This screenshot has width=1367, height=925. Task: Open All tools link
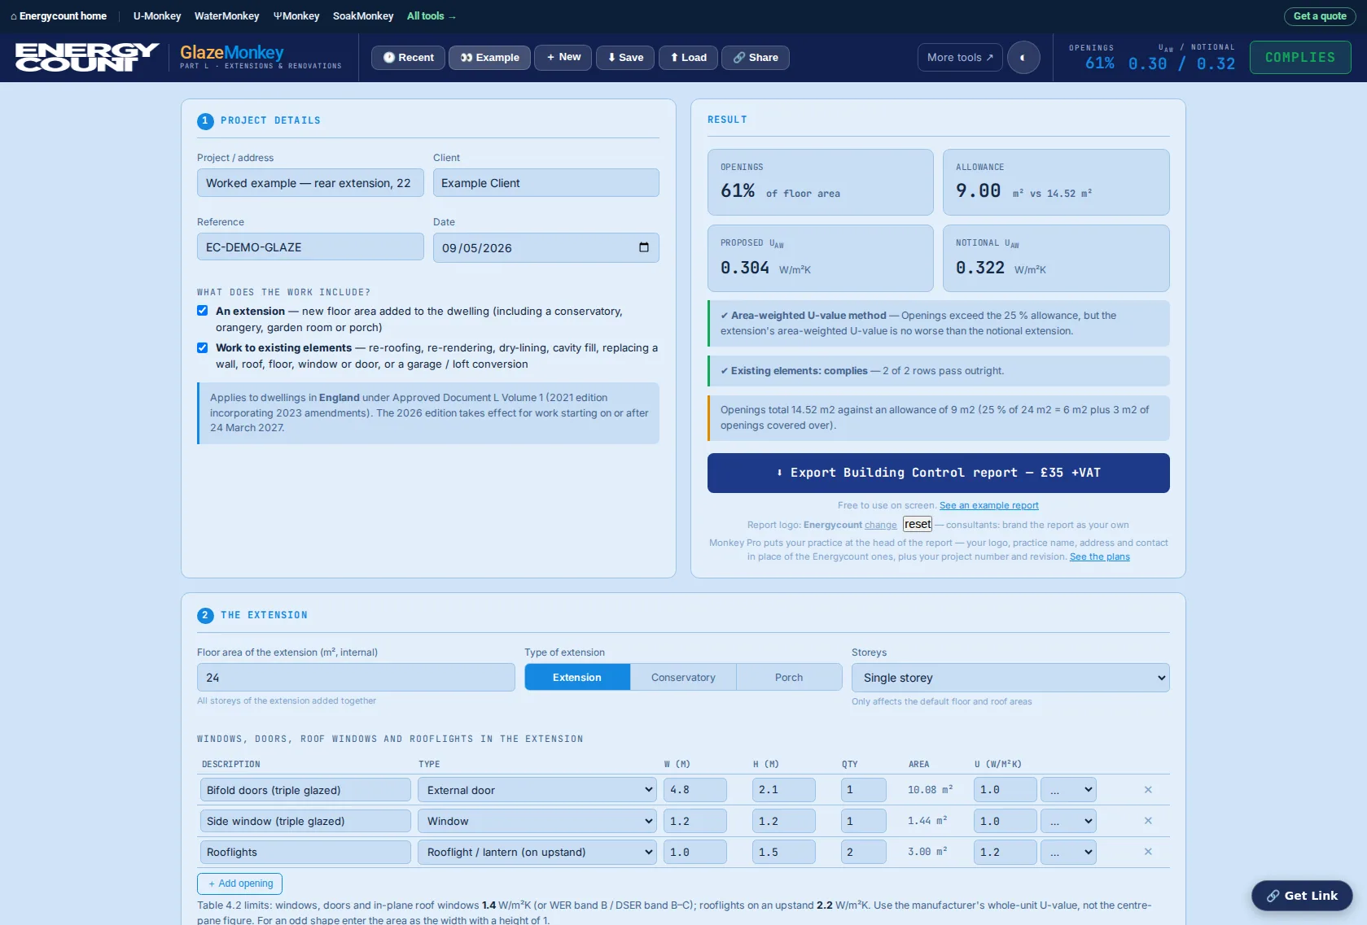(x=432, y=16)
